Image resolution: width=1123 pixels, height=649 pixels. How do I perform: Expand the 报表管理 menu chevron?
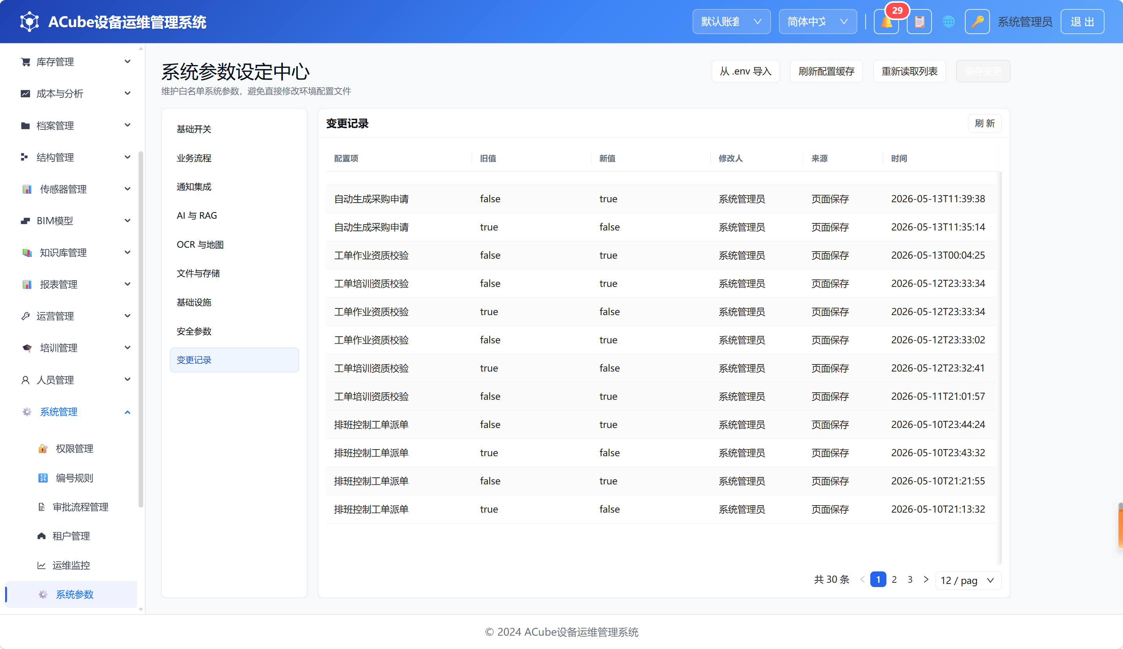click(128, 284)
